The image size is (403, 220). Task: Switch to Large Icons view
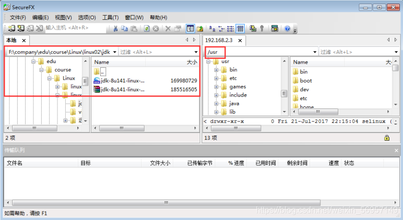point(212,29)
